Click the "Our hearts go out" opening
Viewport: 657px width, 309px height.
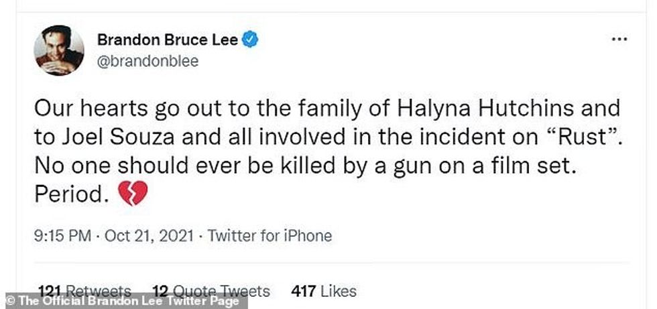pos(115,109)
